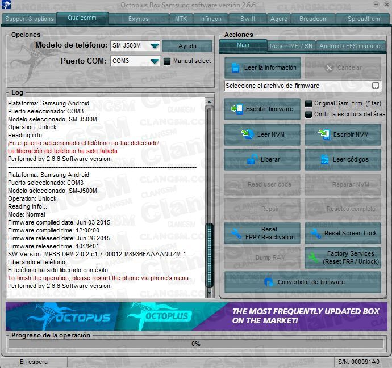392x368 pixels.
Task: Click the SW Version MPSS.DPM log line
Action: pyautogui.click(x=97, y=254)
